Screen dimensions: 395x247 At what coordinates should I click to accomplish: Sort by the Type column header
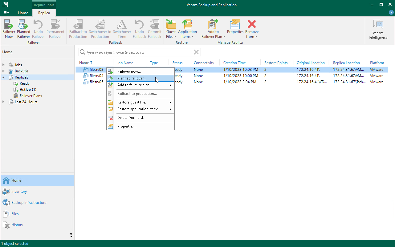point(154,63)
